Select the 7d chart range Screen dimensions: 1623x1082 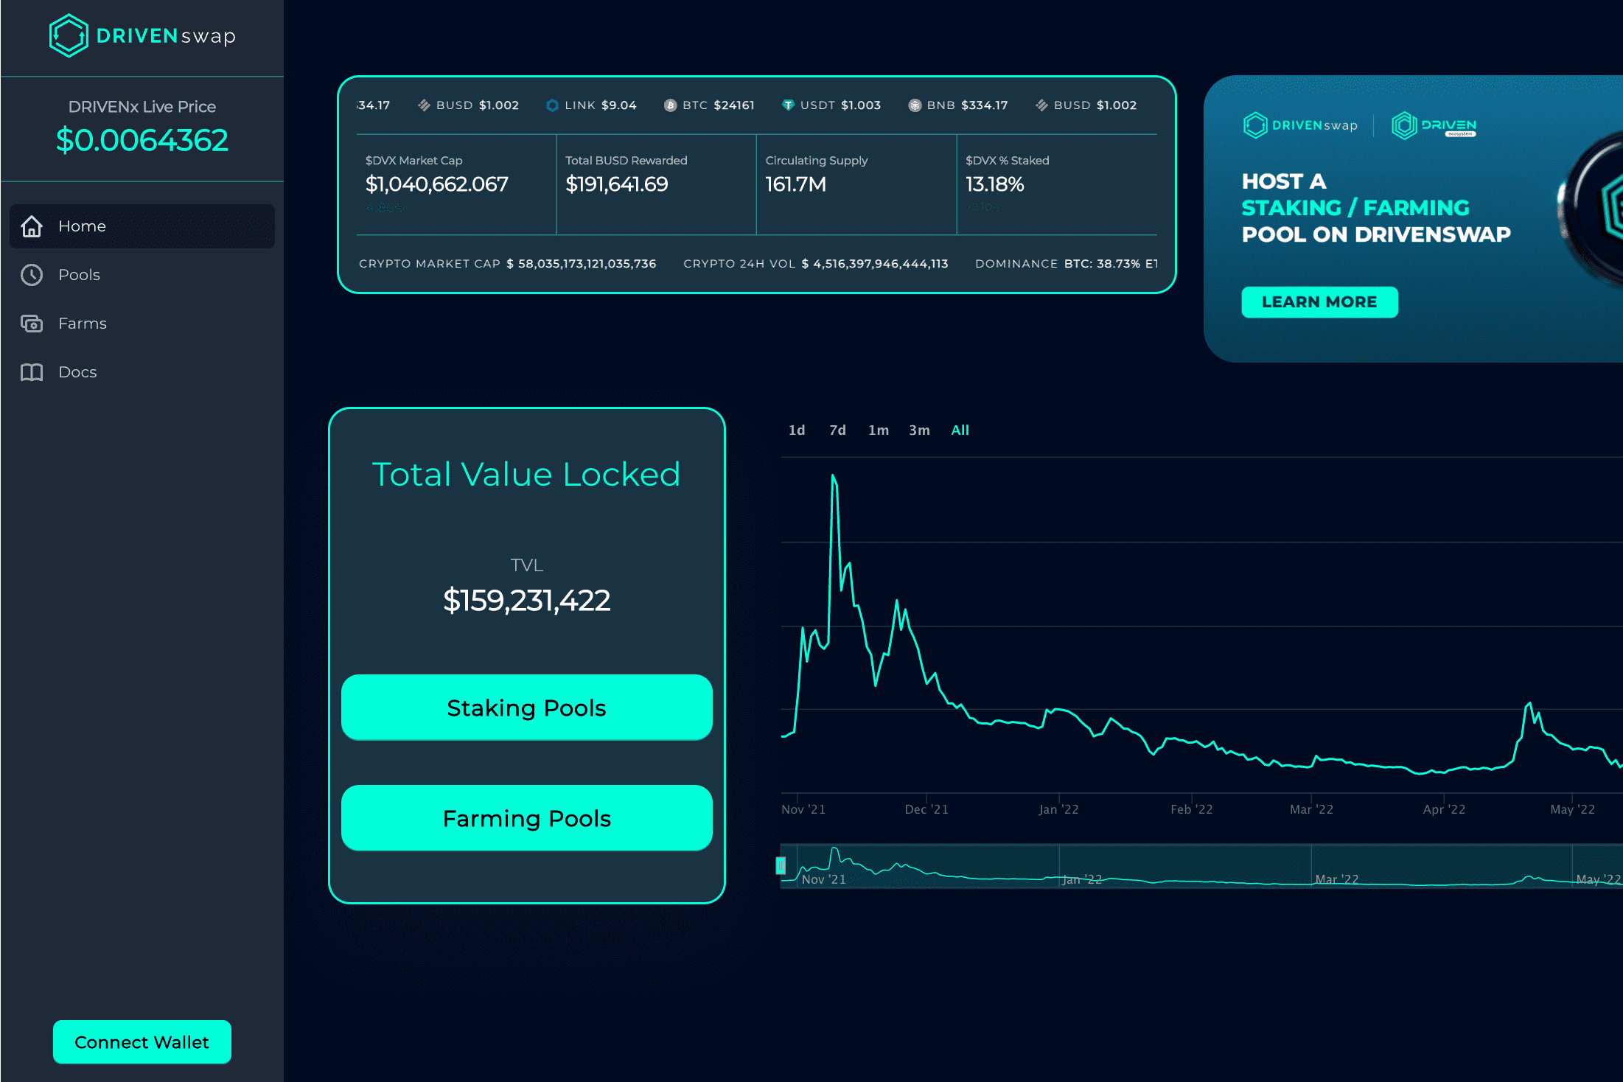837,430
